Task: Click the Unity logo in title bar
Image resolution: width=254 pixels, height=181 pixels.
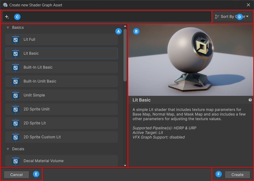Action: point(5,5)
